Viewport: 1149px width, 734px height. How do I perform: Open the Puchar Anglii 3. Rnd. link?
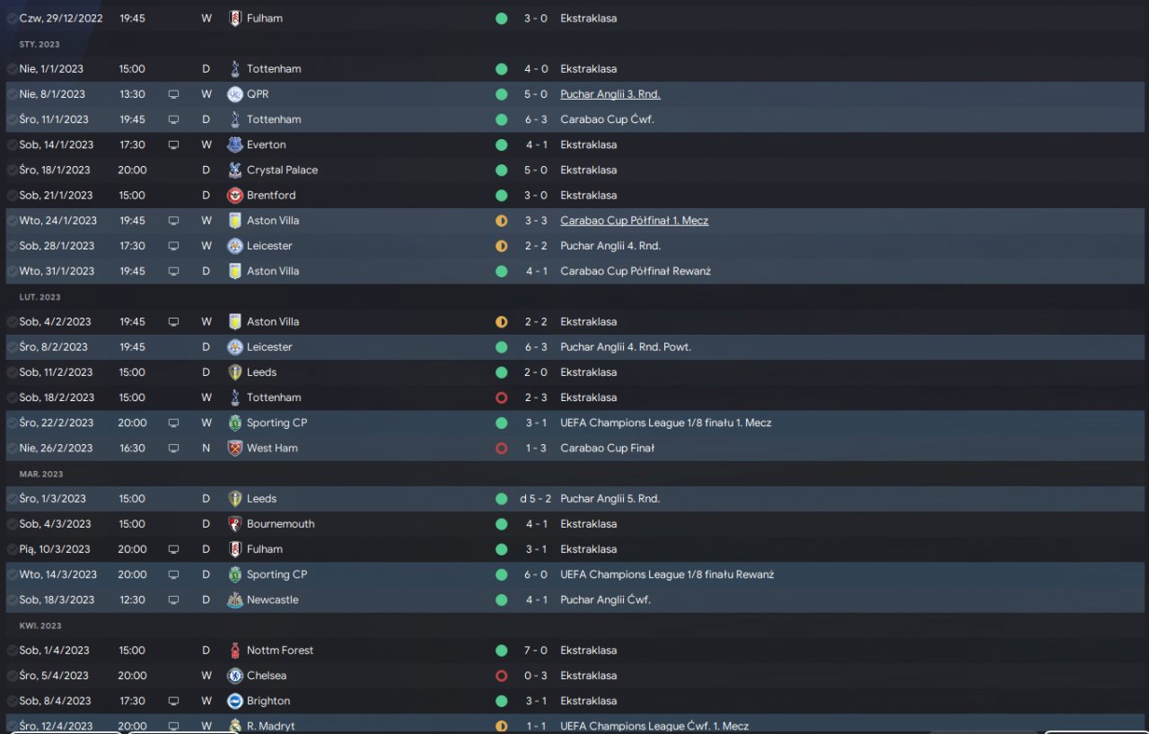coord(610,94)
